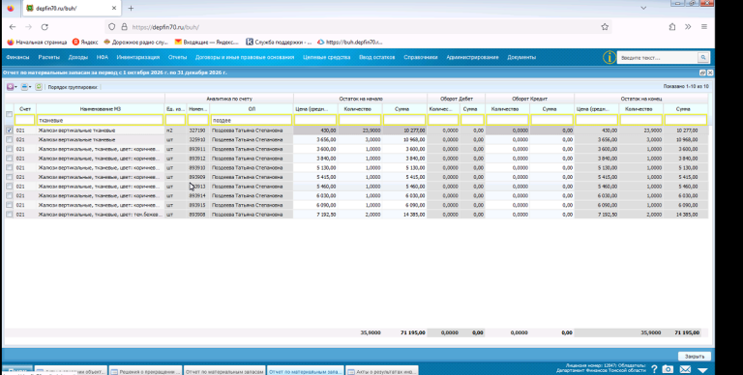This screenshot has height=375, width=743.
Task: Open Входящие — Яндекс bookmark
Action: (x=207, y=43)
